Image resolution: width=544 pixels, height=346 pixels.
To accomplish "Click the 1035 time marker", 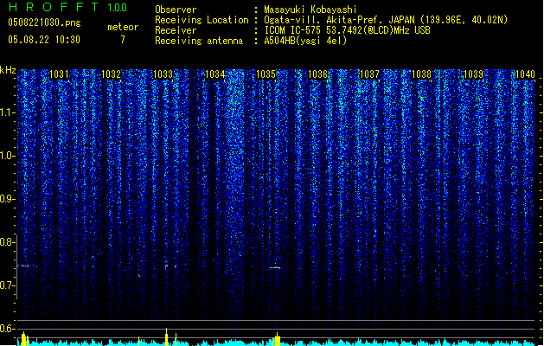I will pyautogui.click(x=266, y=74).
